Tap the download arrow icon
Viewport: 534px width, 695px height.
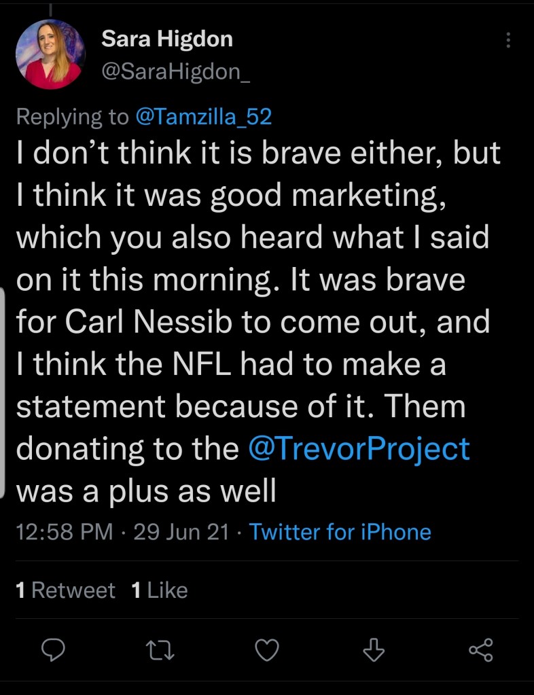374,651
